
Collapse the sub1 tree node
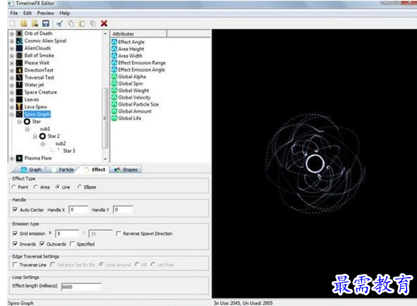pos(27,129)
